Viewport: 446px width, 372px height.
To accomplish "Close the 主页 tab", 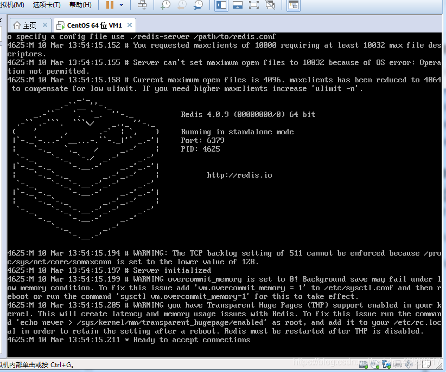I will 45,25.
